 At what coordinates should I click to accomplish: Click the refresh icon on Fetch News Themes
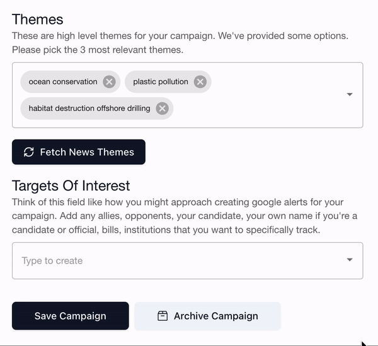pos(29,152)
